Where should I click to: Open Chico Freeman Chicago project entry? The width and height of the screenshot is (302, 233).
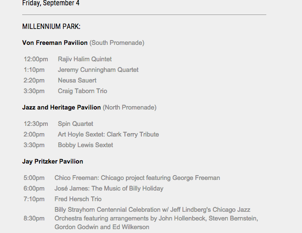[x=137, y=178]
